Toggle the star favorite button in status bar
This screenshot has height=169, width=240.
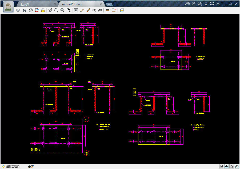pyautogui.click(x=232, y=166)
